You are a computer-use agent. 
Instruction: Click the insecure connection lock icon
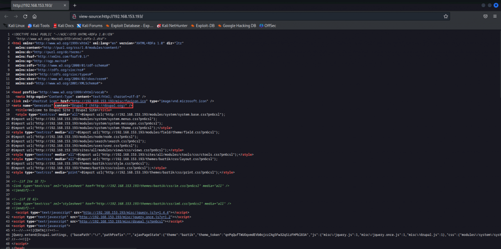[x=74, y=16]
